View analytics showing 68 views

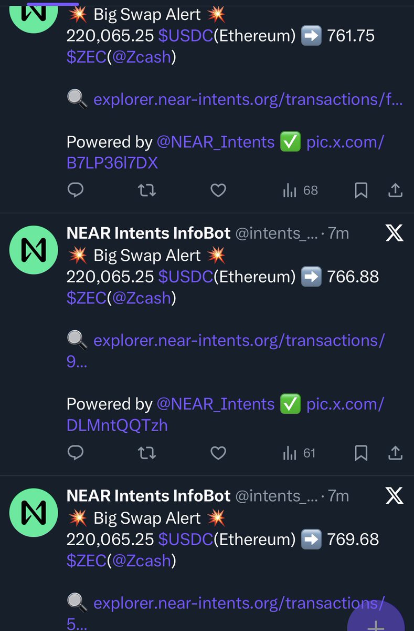300,190
